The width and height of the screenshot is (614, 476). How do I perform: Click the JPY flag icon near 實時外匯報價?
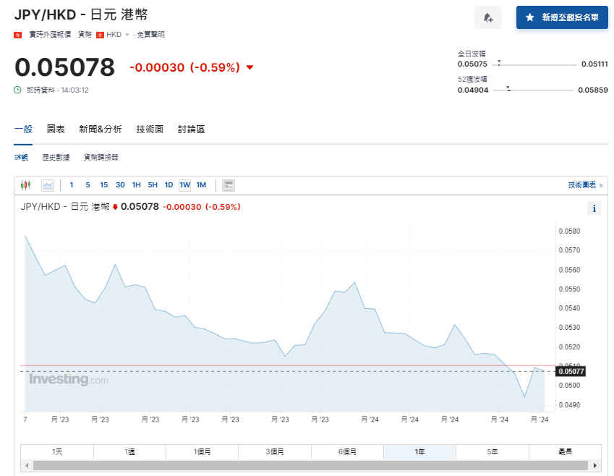click(x=17, y=33)
